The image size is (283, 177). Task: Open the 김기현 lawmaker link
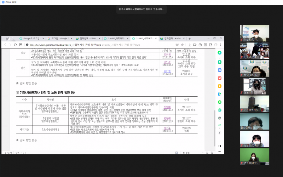(x=167, y=71)
